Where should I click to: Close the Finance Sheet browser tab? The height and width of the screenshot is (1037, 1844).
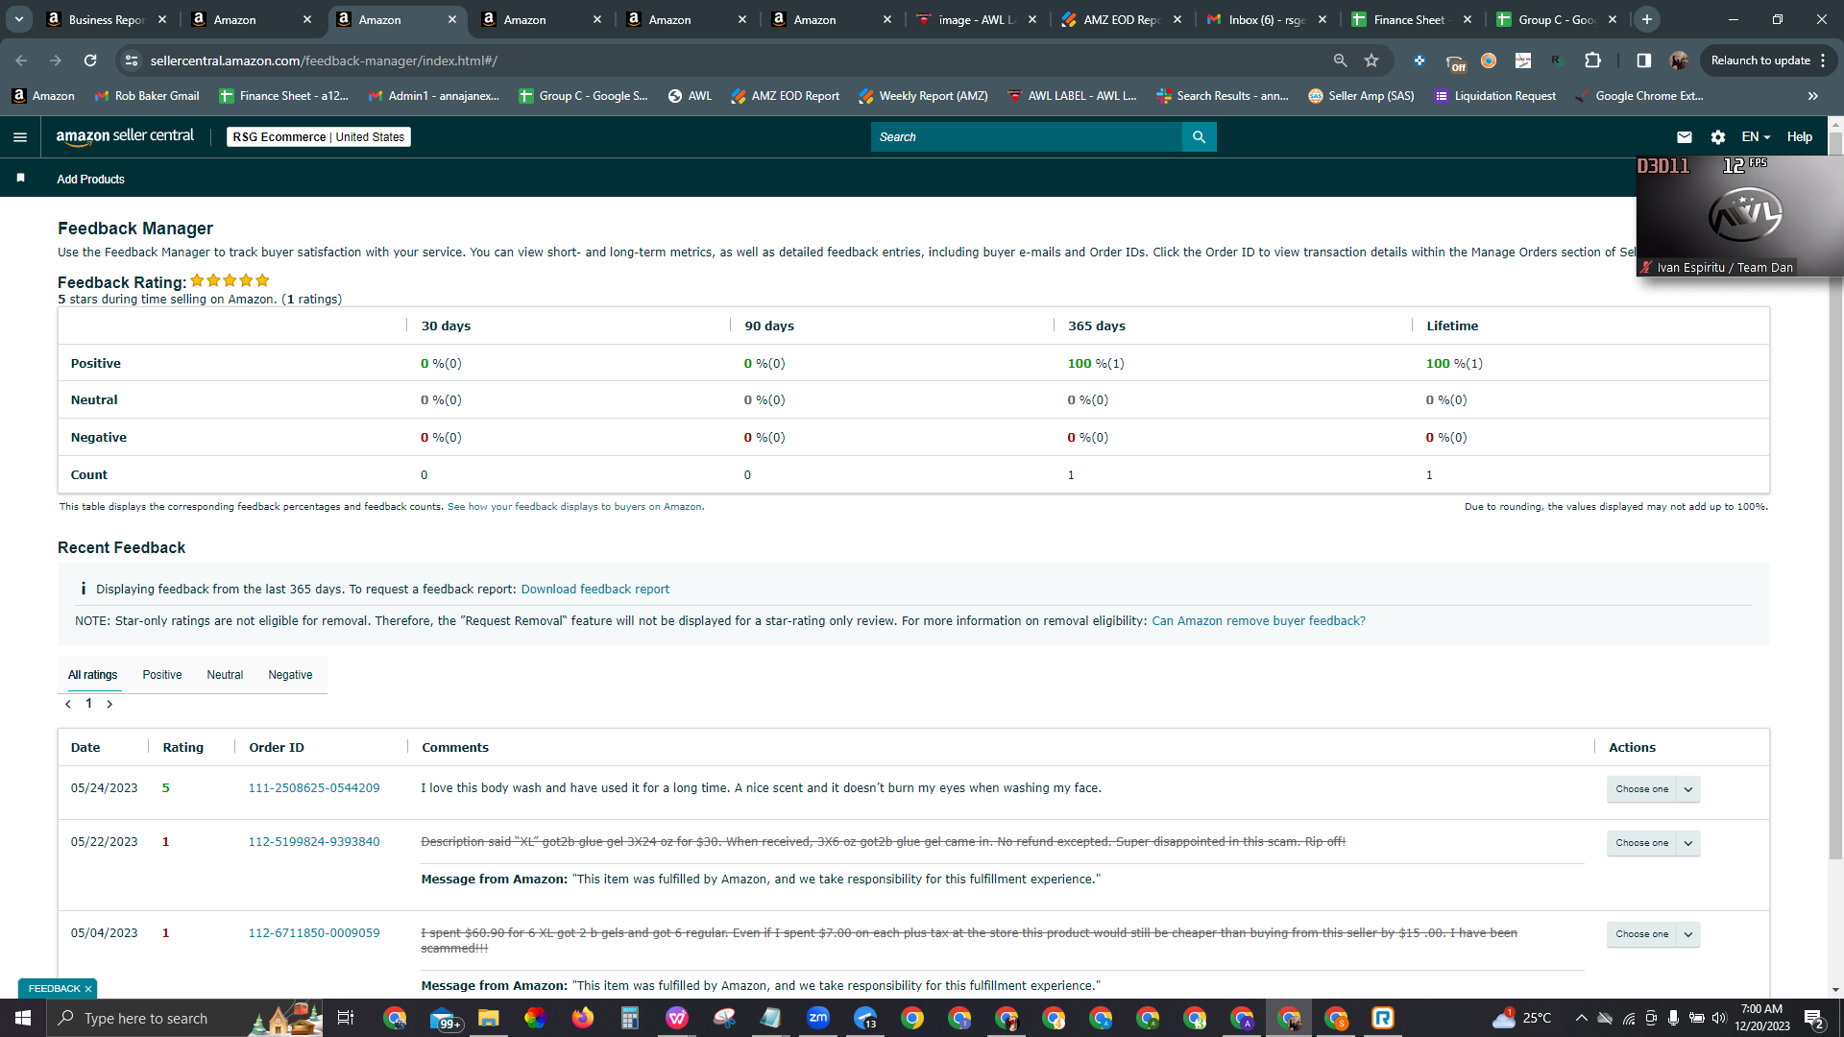pos(1468,19)
